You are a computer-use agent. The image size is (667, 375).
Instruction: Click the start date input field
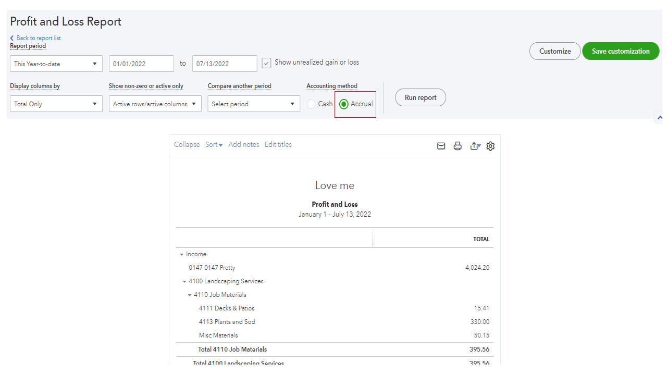(141, 64)
